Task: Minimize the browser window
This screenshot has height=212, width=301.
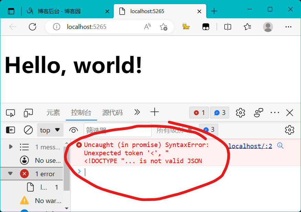Action: (x=249, y=9)
